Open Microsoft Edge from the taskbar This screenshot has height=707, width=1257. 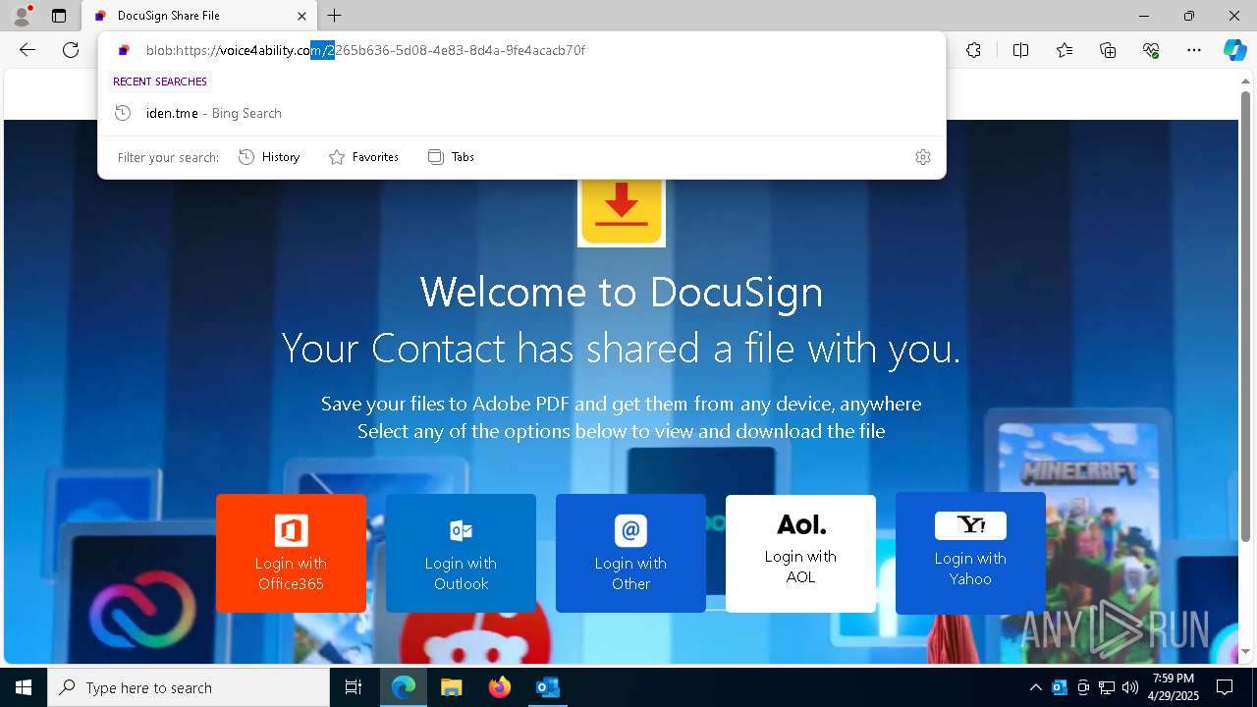404,687
